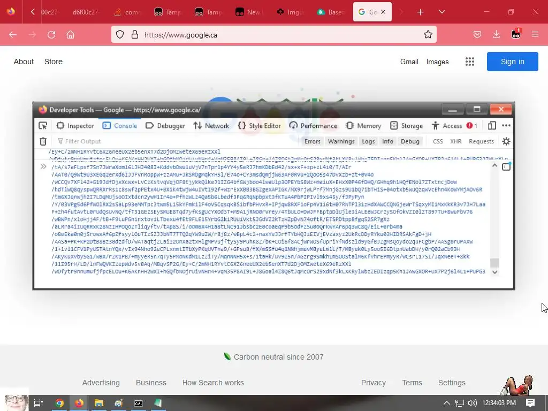
Task: Toggle the Info filter
Action: tap(387, 141)
